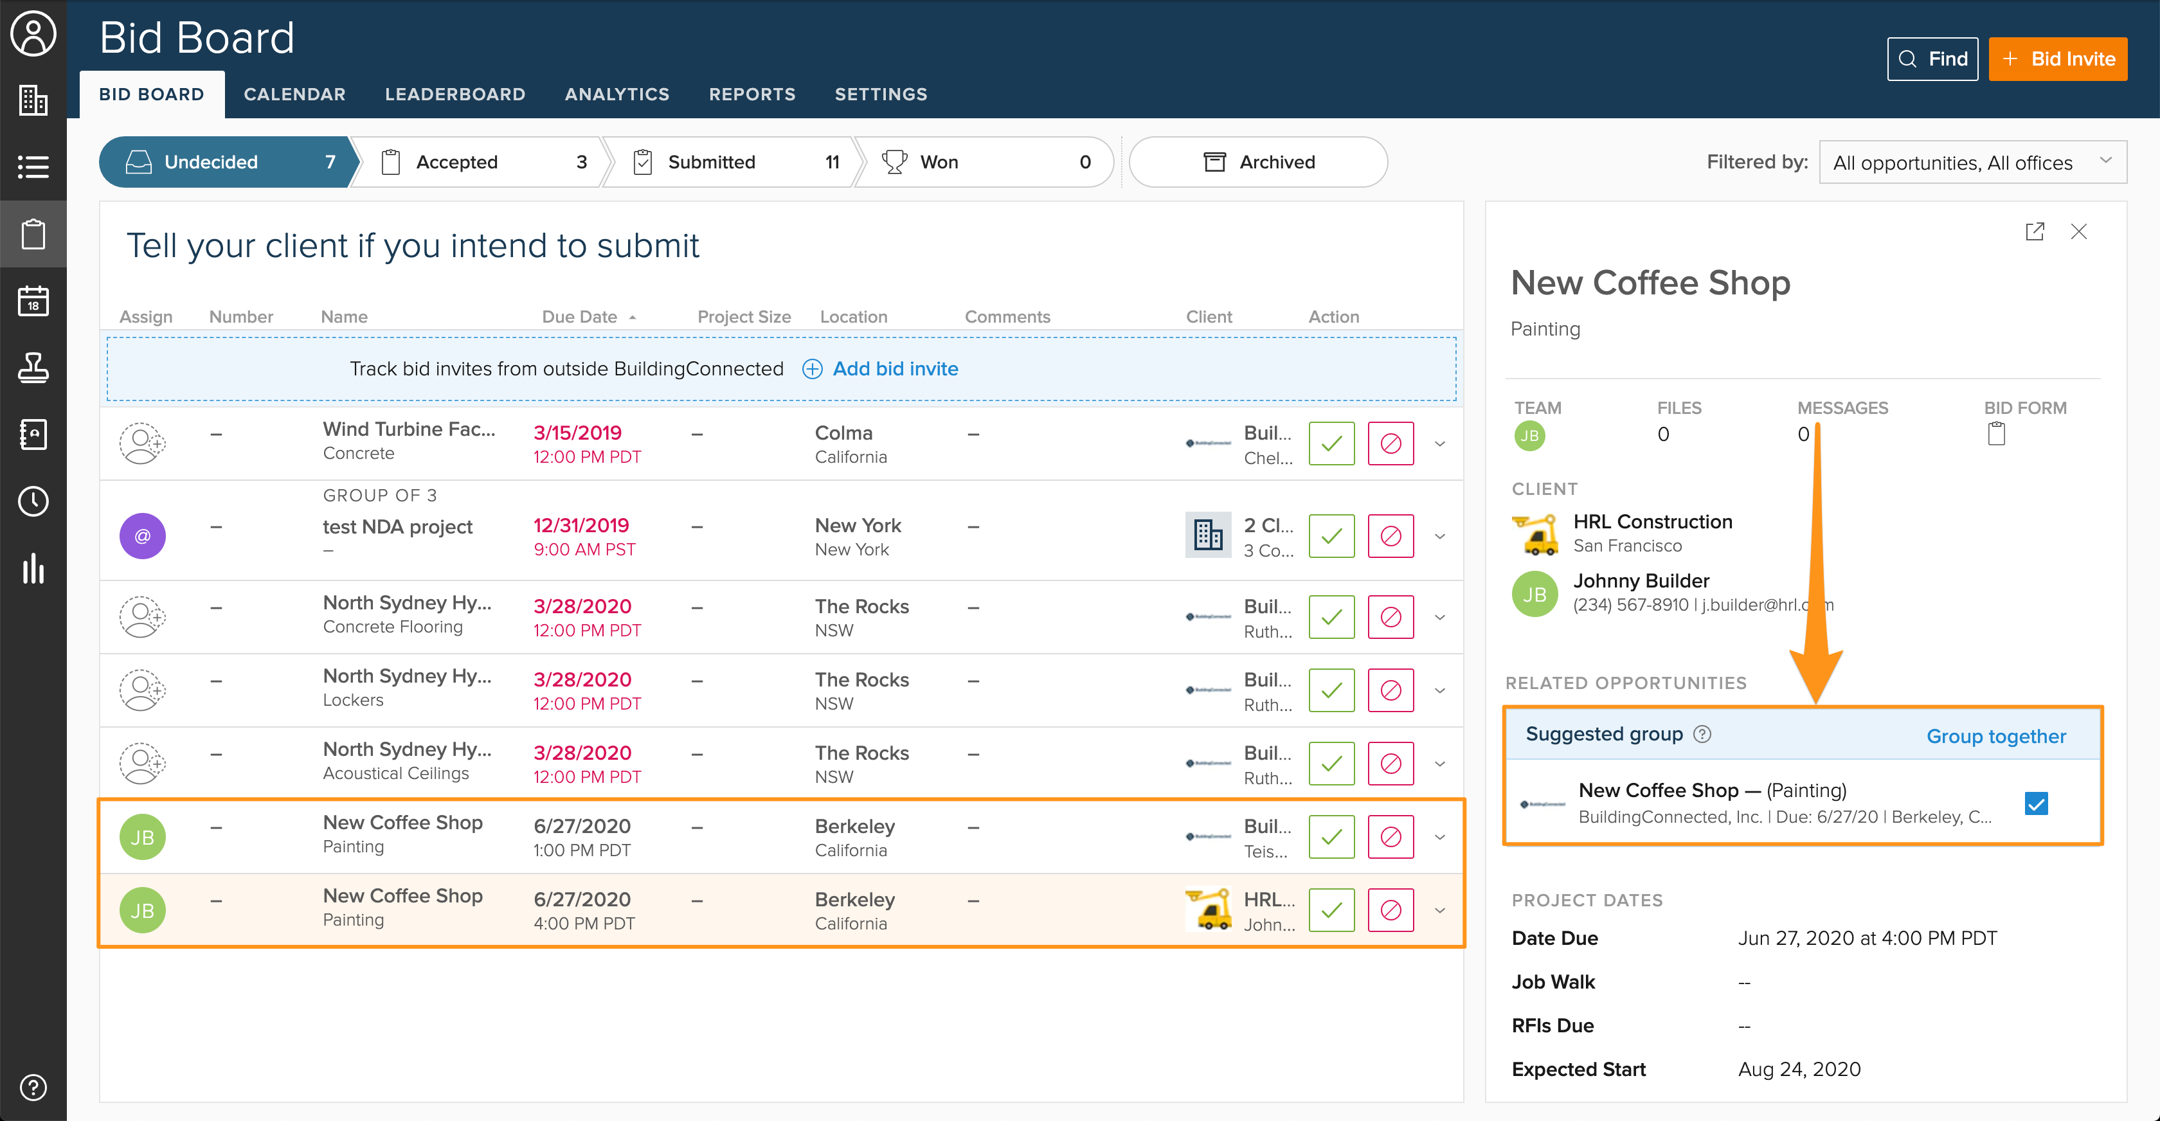Screen dimensions: 2160x1121
Task: Decline the test NDA project bid
Action: 1390,536
